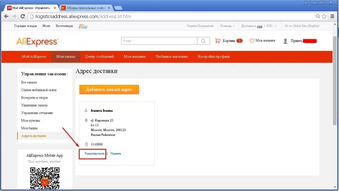Bookmark this page with the star icon
The image size is (339, 191).
tap(324, 16)
